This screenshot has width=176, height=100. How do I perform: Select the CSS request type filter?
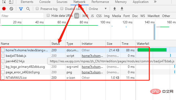tap(99, 16)
